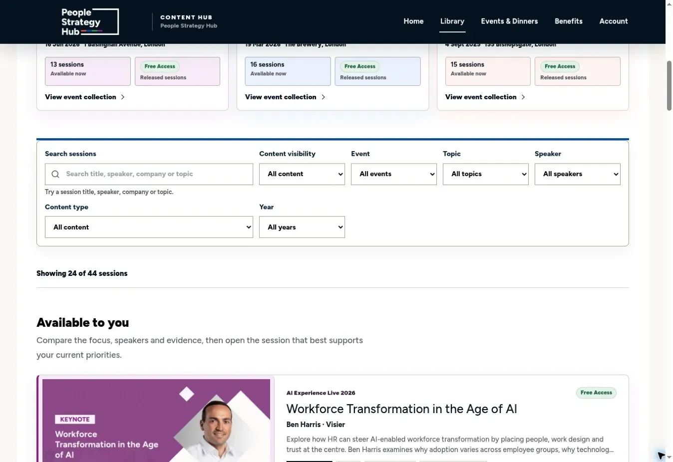Click chevron beside 16 sessions event collection
Image resolution: width=673 pixels, height=462 pixels.
323,97
